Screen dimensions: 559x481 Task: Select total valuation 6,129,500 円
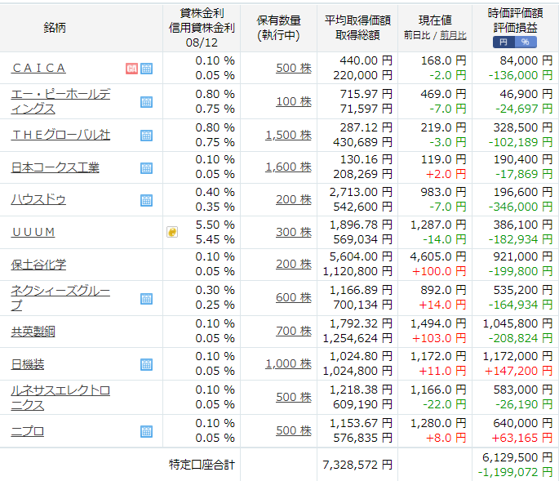point(517,457)
